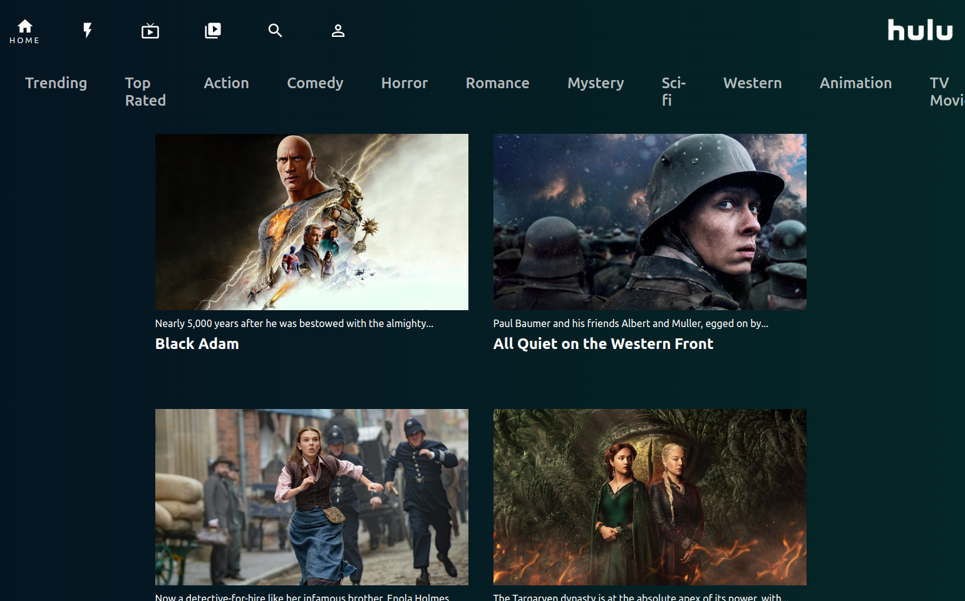Open the Black Adam poster thumbnail
Screen dimensions: 965x601
pos(312,222)
